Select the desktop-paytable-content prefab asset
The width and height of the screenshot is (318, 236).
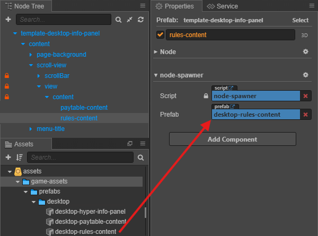pos(86,221)
